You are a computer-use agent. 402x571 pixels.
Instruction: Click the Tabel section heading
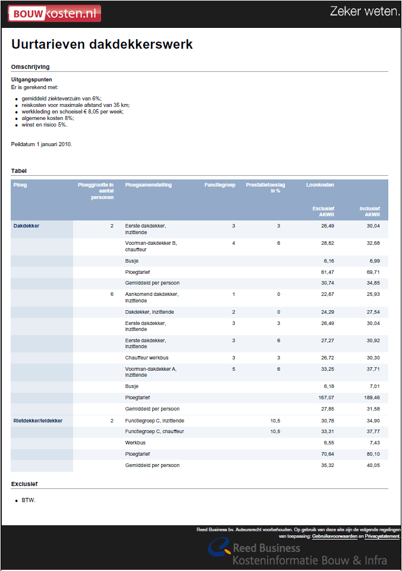pyautogui.click(x=18, y=171)
